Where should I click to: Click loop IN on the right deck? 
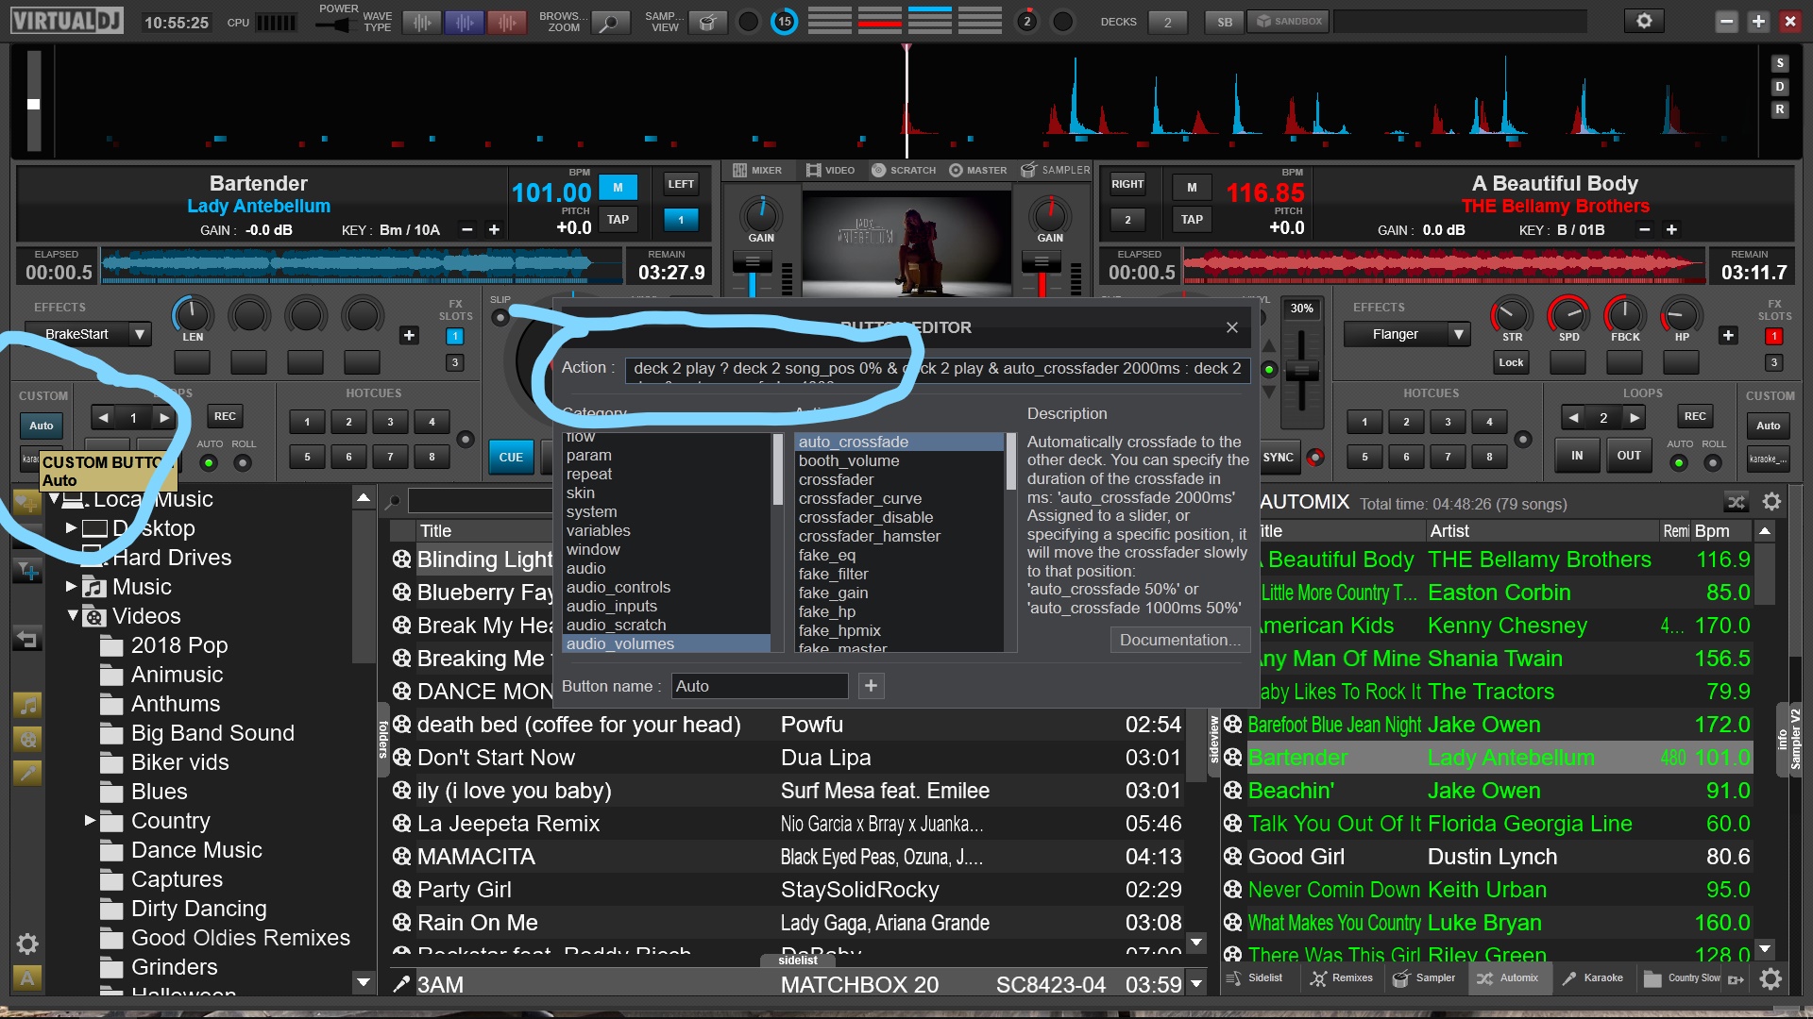click(x=1577, y=455)
